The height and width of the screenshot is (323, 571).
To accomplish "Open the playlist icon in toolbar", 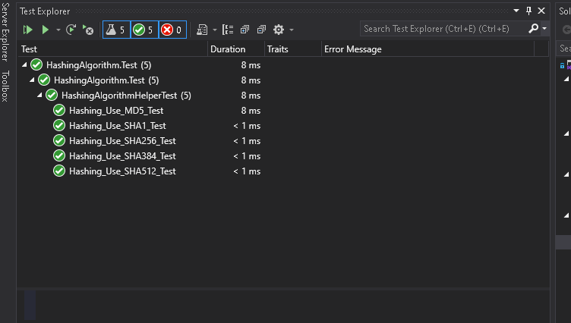I will pyautogui.click(x=202, y=30).
